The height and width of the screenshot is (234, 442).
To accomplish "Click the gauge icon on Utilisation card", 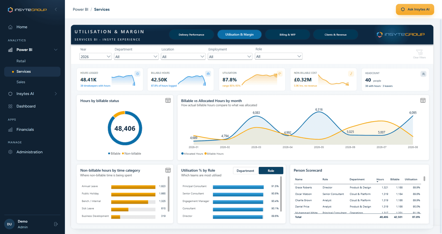I will pos(280,74).
